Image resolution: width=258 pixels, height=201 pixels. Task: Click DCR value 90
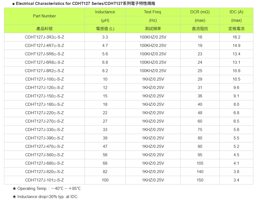click(200, 146)
